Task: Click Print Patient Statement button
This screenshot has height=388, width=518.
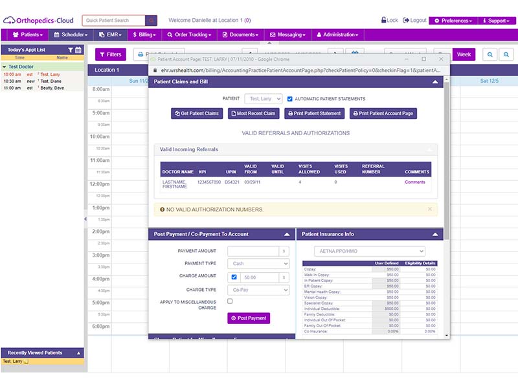Action: [x=314, y=114]
